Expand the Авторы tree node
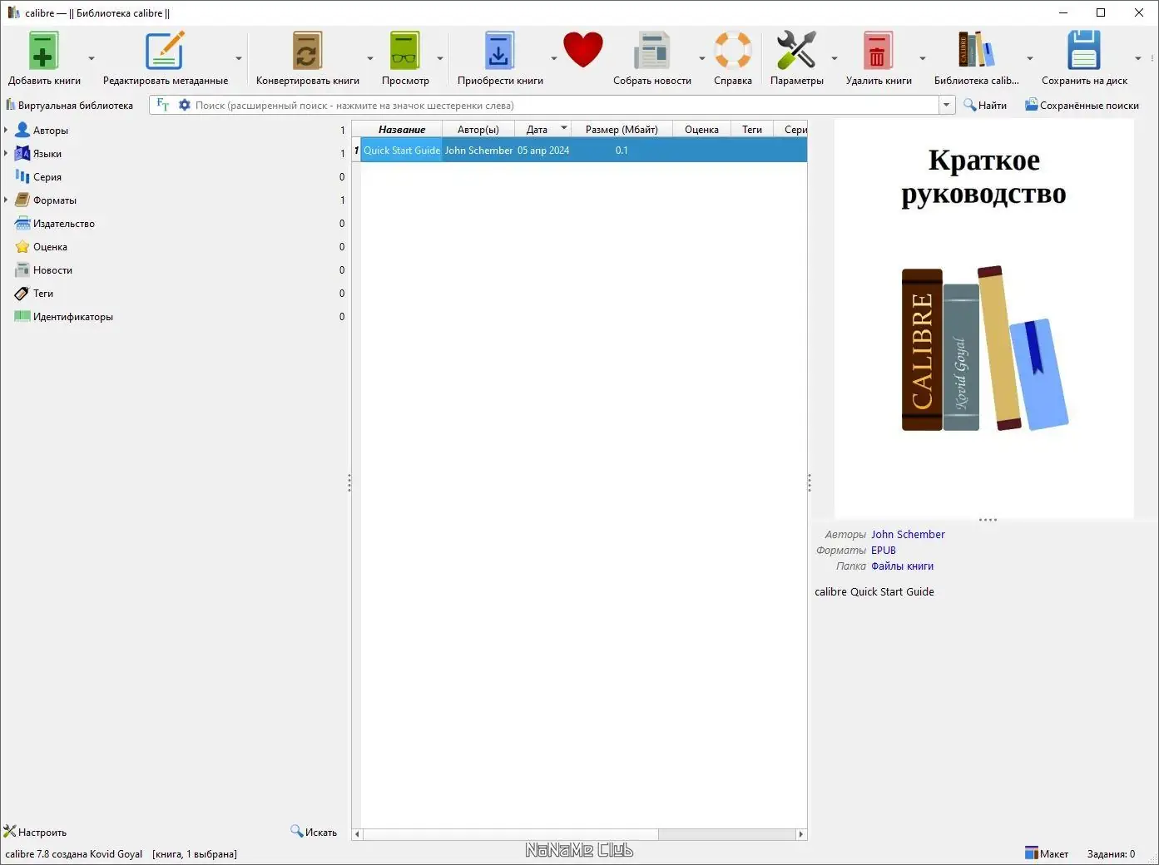1159x865 pixels. click(6, 130)
